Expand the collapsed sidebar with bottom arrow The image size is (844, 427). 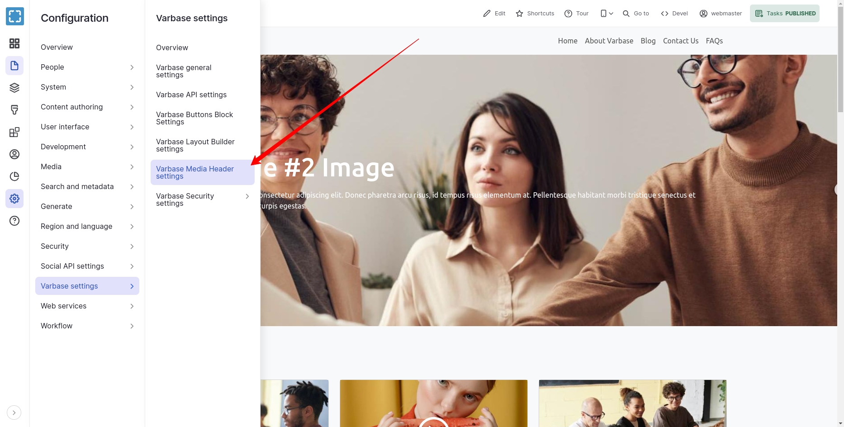(14, 413)
